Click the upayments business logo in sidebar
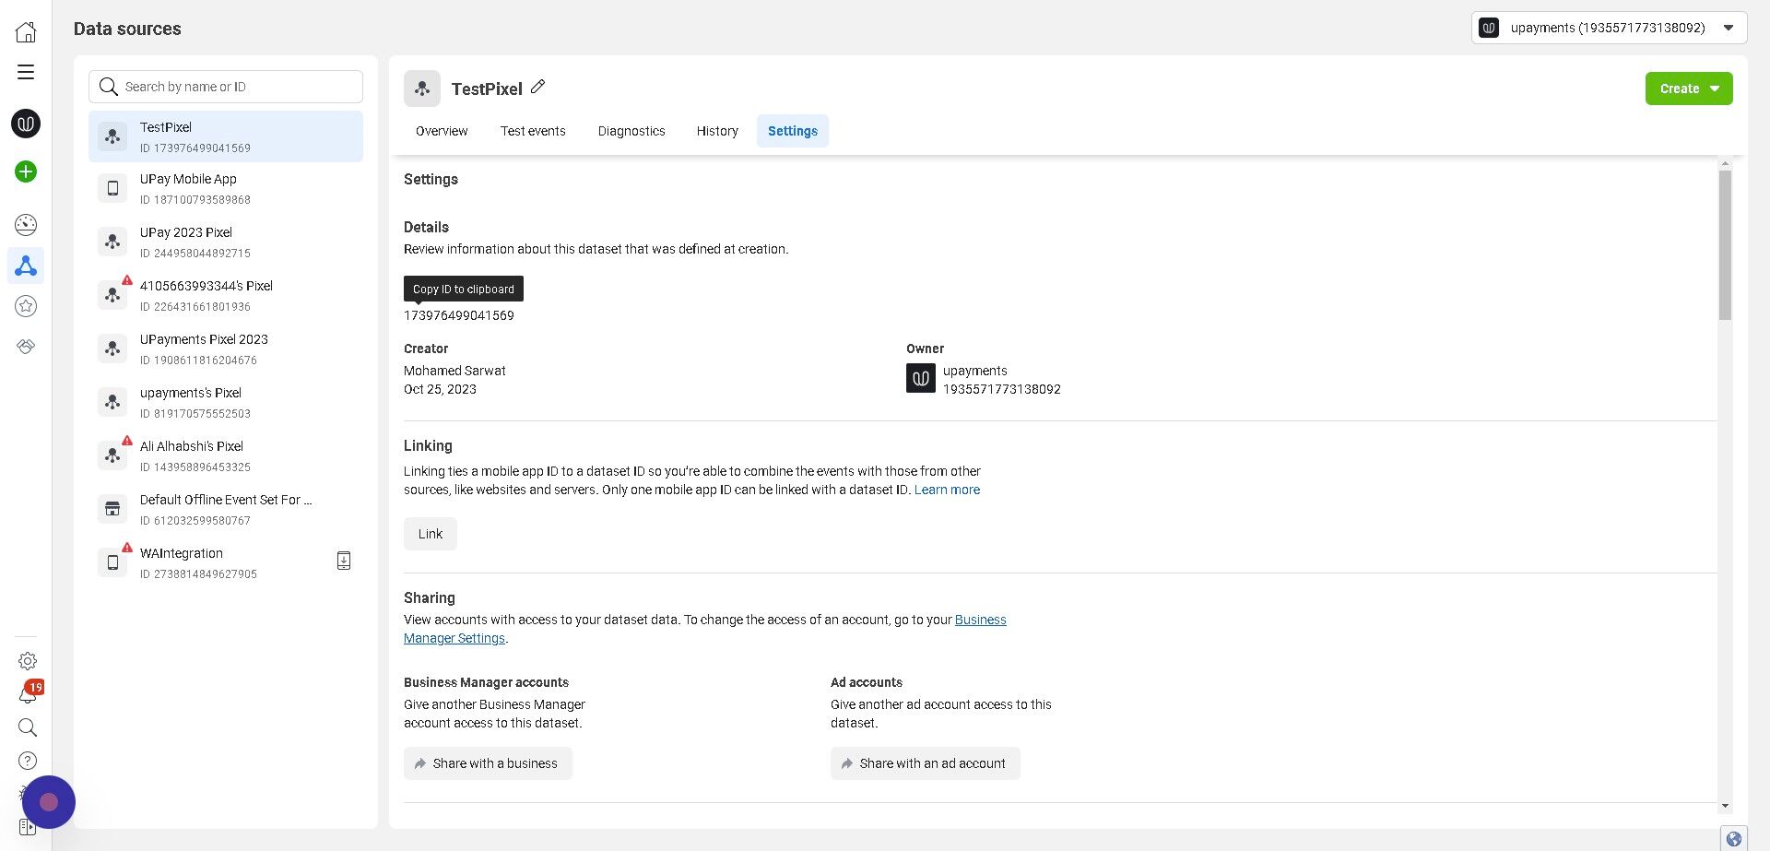The width and height of the screenshot is (1770, 851). click(x=26, y=124)
